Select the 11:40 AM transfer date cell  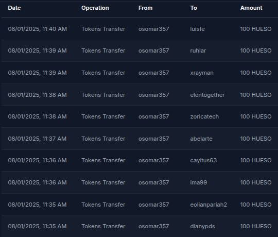[38, 29]
